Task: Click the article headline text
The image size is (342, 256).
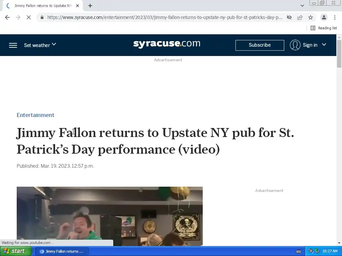Action: 155,141
